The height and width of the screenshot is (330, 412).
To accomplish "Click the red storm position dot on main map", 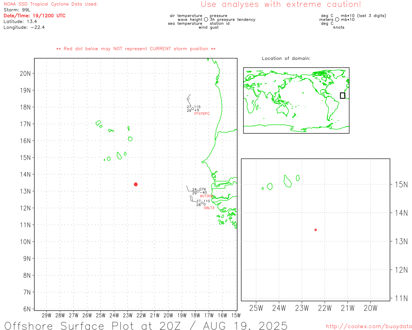I will tap(136, 184).
